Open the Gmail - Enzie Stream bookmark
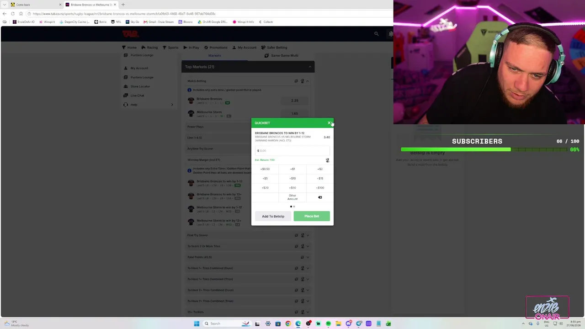 pos(159,22)
